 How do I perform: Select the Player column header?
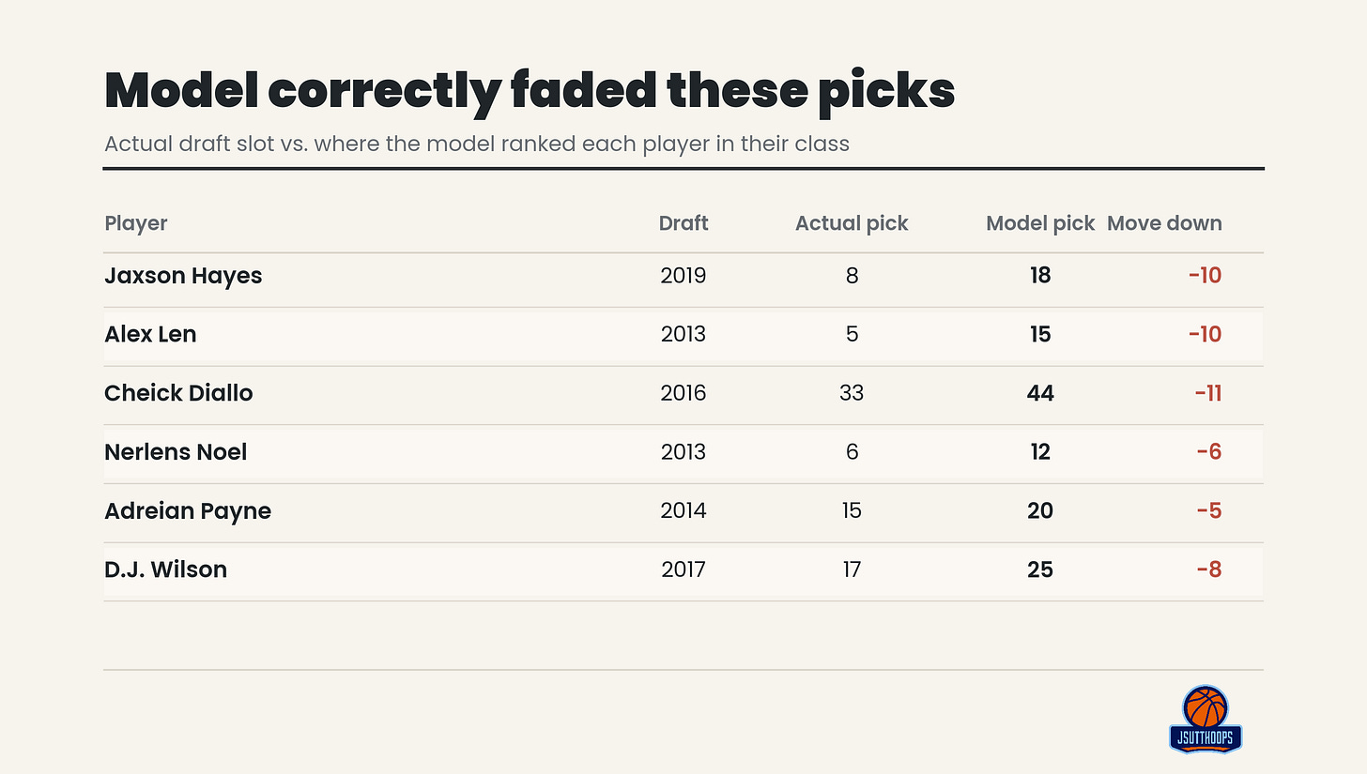[x=136, y=223]
